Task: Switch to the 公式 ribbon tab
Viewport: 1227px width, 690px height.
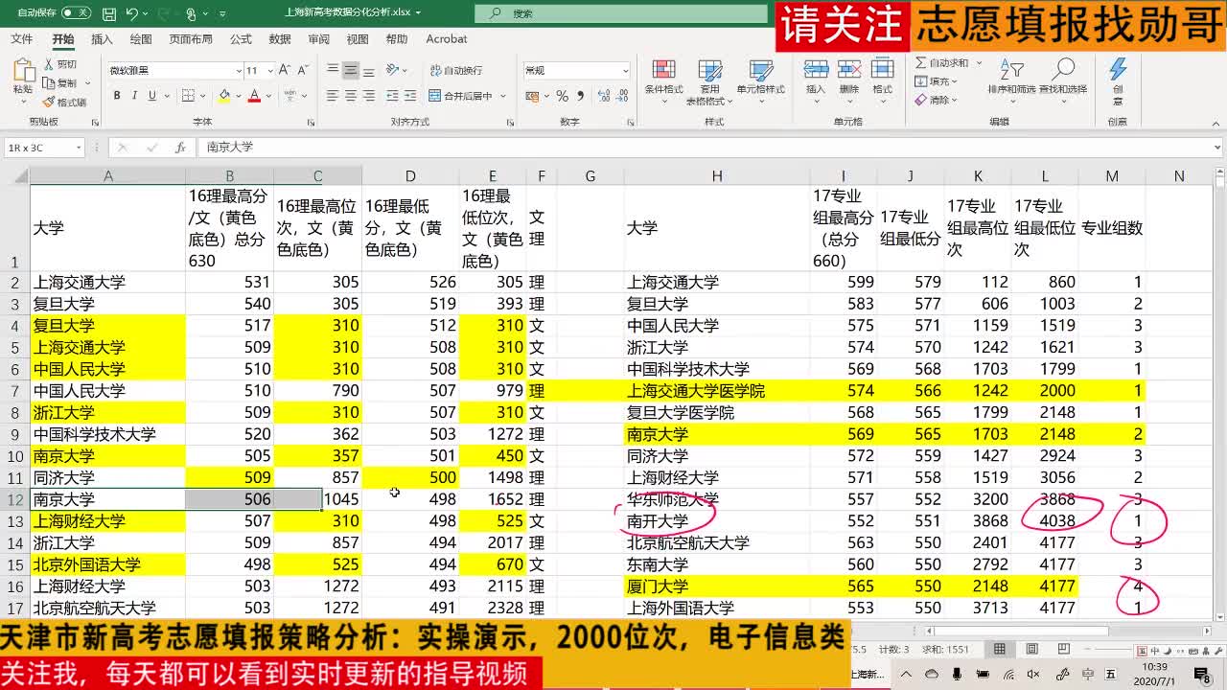Action: [x=241, y=39]
